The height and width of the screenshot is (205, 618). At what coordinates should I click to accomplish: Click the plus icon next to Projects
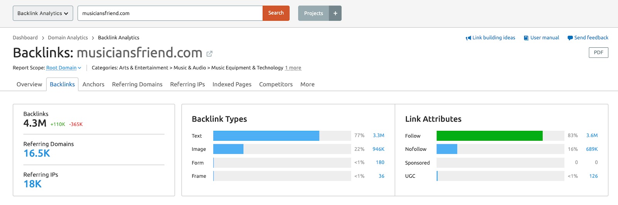(x=335, y=13)
